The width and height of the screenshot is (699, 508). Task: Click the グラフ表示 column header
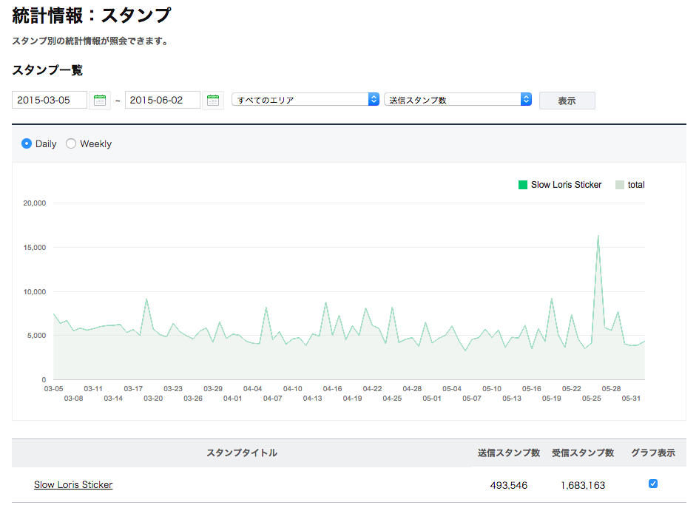click(652, 453)
